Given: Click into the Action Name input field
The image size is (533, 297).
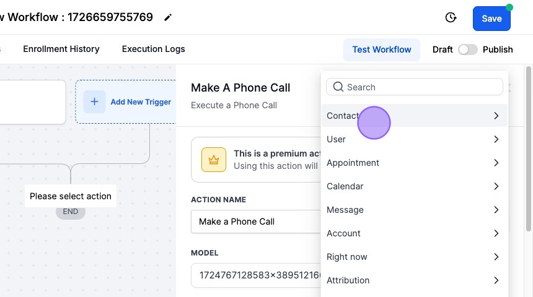Looking at the screenshot, I should [254, 222].
